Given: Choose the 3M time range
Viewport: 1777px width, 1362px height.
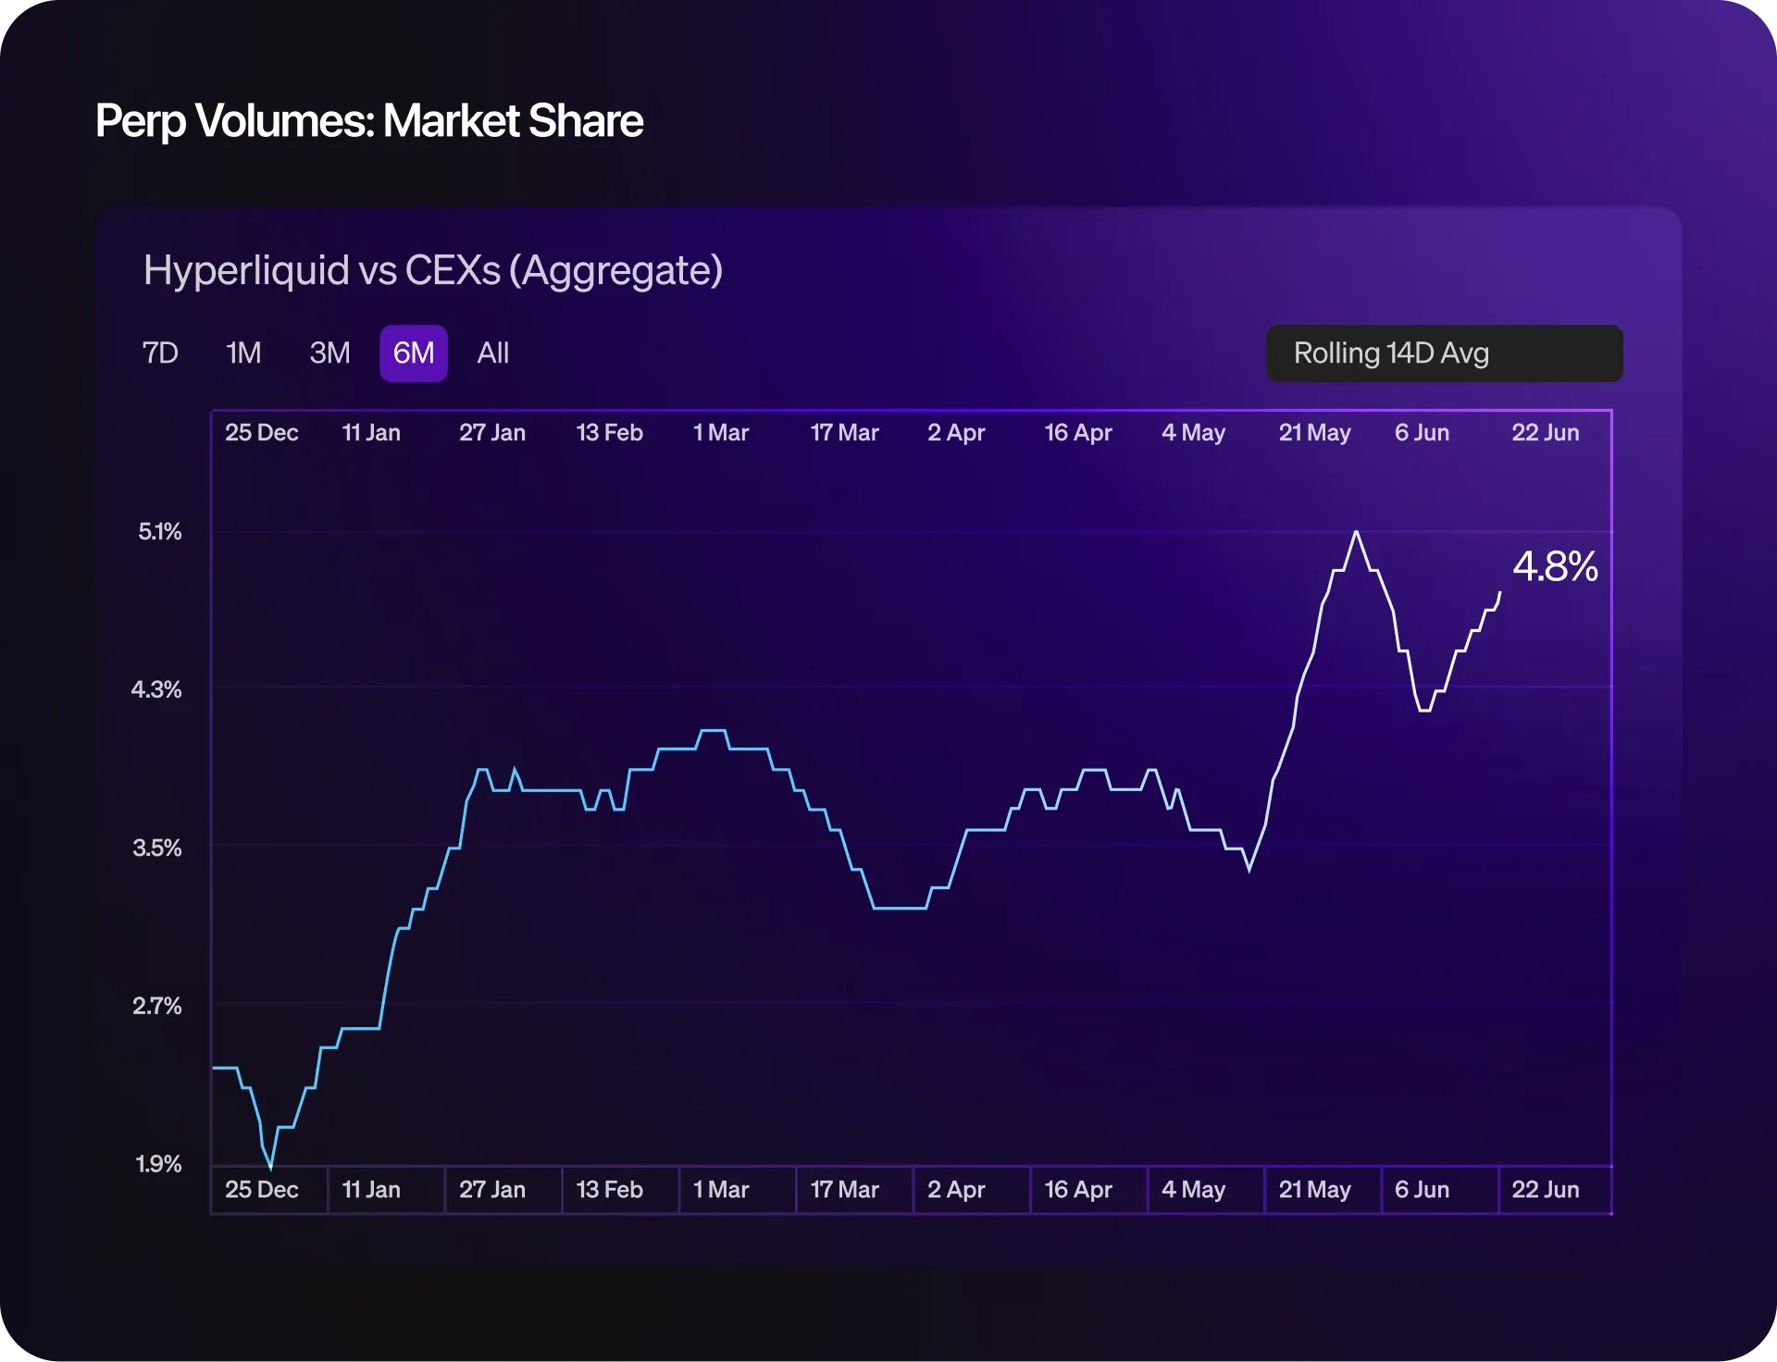Looking at the screenshot, I should tap(329, 353).
